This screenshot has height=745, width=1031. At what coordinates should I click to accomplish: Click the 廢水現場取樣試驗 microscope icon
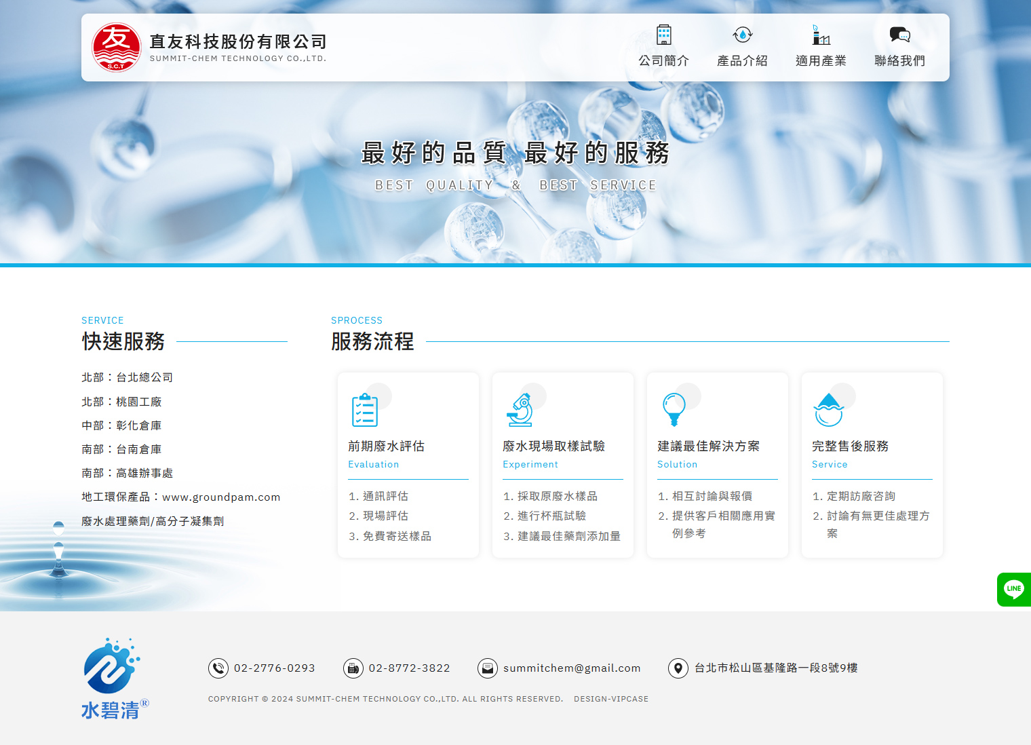(x=520, y=410)
